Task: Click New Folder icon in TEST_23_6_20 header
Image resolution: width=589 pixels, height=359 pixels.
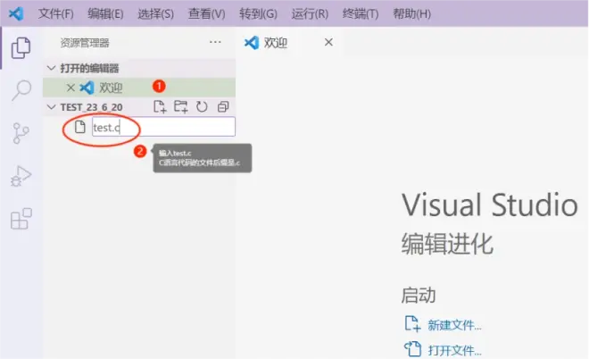Action: point(180,107)
